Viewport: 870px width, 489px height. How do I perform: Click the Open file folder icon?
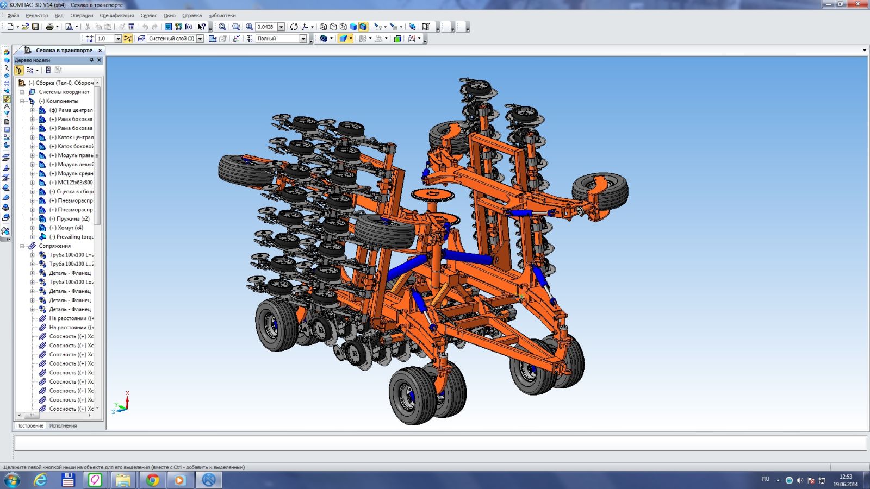(x=25, y=27)
